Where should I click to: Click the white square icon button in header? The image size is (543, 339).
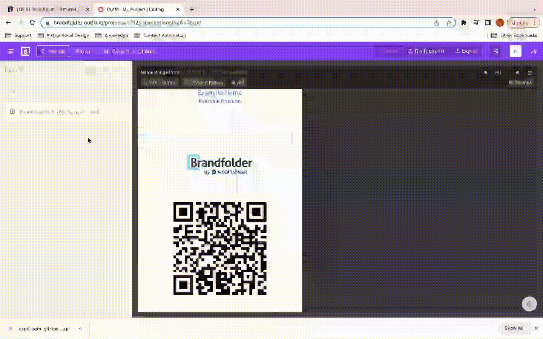515,51
